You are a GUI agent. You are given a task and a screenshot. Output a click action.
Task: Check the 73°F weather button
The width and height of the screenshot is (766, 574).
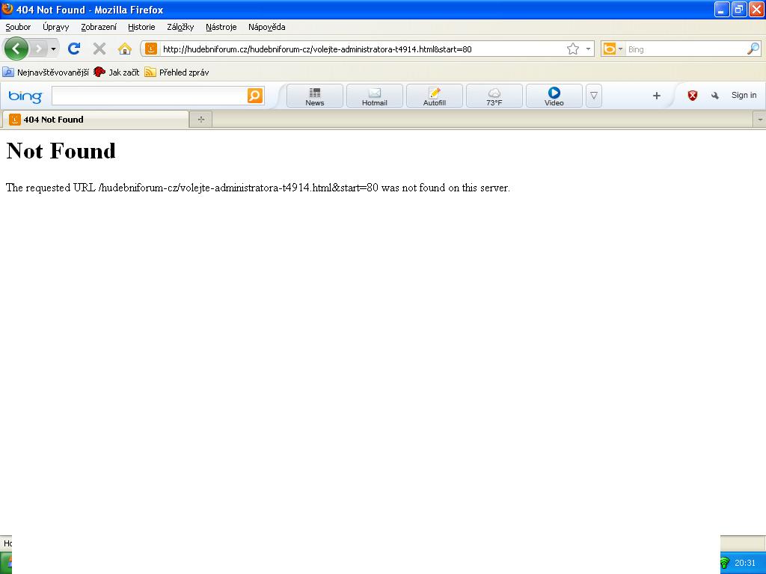coord(494,96)
